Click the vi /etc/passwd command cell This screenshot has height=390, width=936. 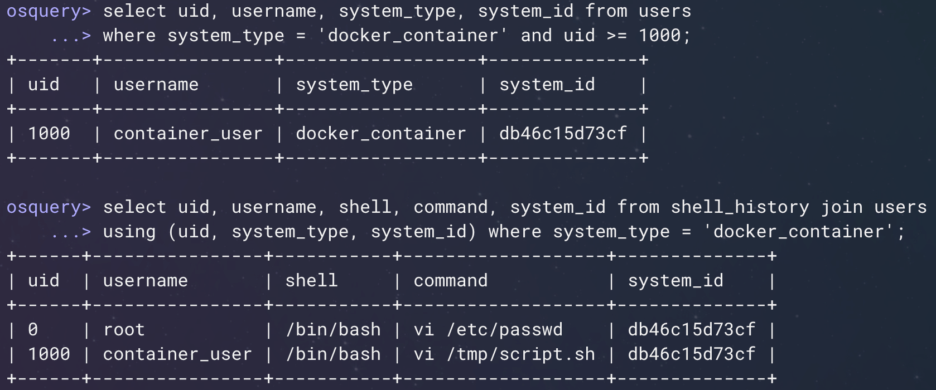(x=488, y=330)
